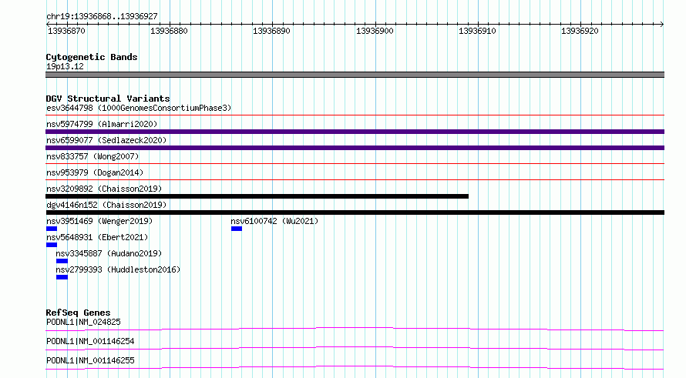
Task: Open nsv3209892 (Chaisson2019) variant label
Action: pyautogui.click(x=104, y=189)
